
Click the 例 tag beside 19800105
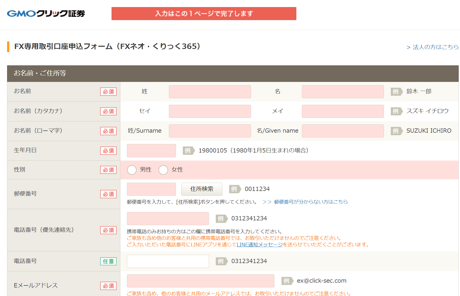[188, 151]
